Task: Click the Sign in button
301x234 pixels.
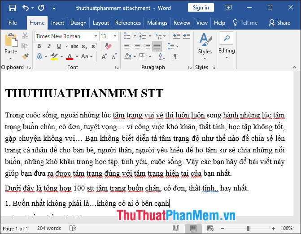Action: click(x=201, y=8)
